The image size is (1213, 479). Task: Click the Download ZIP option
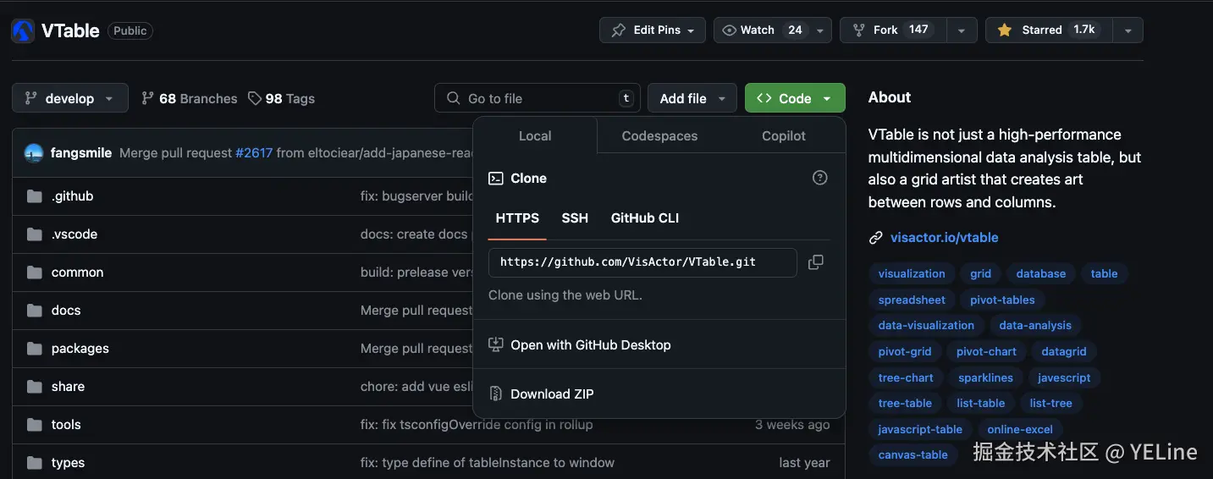click(x=551, y=394)
